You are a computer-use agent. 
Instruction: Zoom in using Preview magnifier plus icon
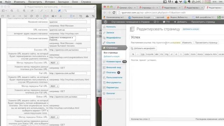(24, 11)
